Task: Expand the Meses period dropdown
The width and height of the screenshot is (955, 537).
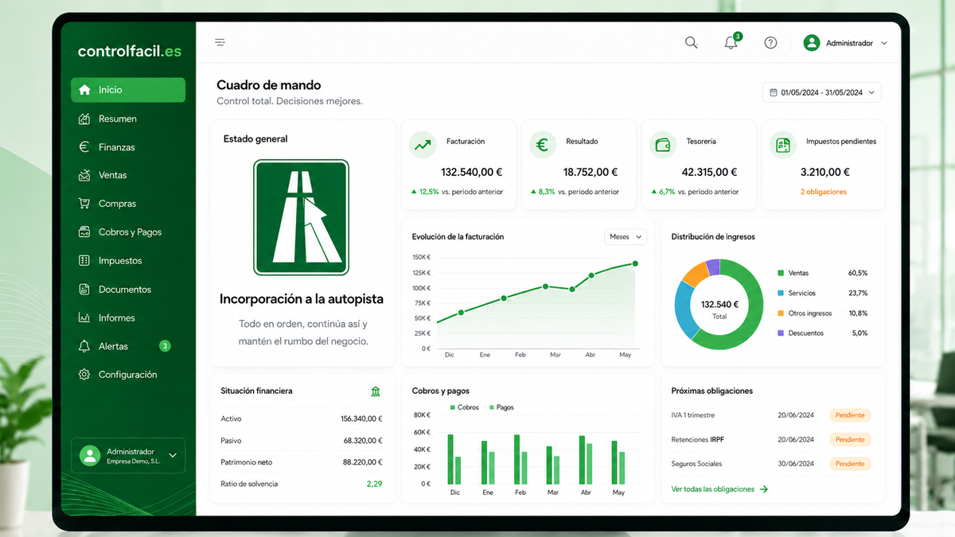Action: tap(625, 236)
